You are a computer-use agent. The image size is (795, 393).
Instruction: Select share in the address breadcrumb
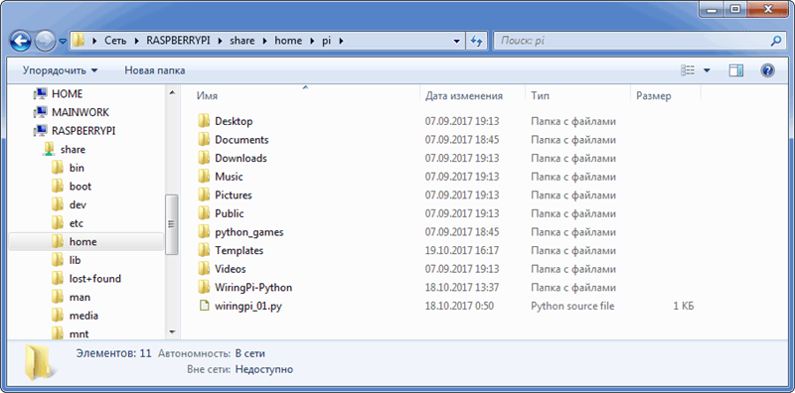pos(242,41)
